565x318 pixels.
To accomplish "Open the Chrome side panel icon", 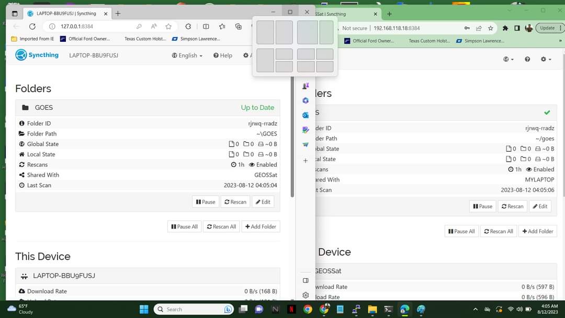I will pos(517,28).
